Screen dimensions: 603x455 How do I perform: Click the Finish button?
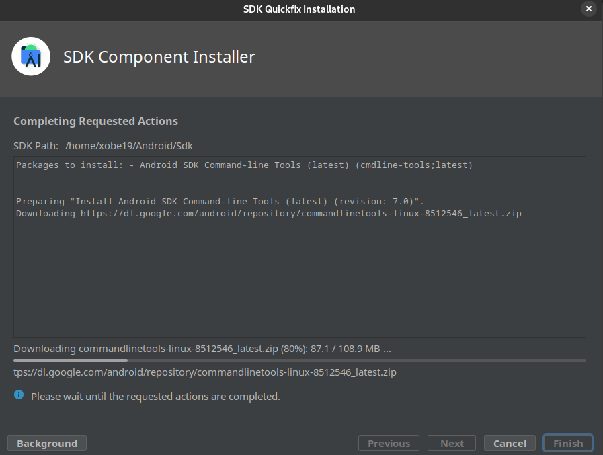(x=567, y=443)
